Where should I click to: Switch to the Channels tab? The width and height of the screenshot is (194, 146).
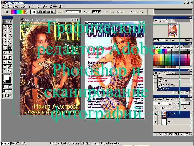[170, 99]
